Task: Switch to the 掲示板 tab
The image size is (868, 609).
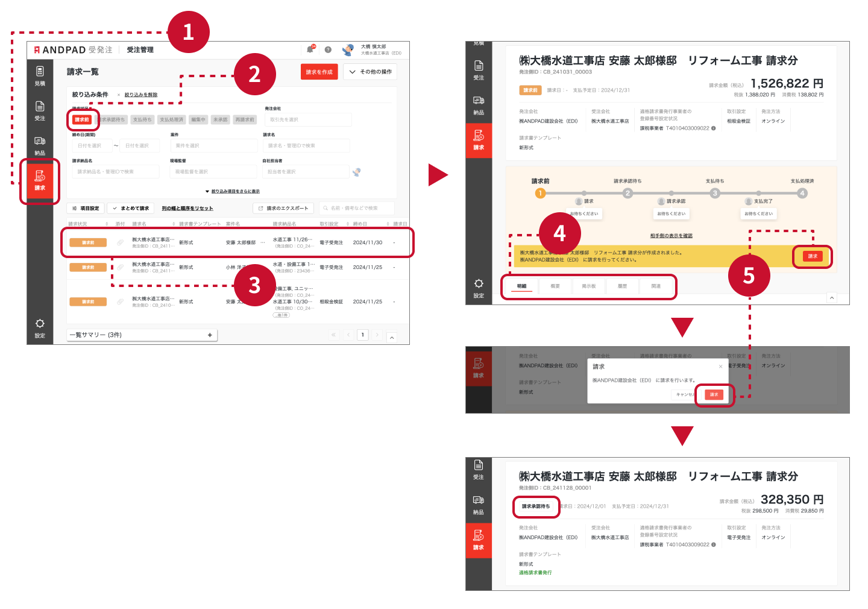Action: (589, 286)
